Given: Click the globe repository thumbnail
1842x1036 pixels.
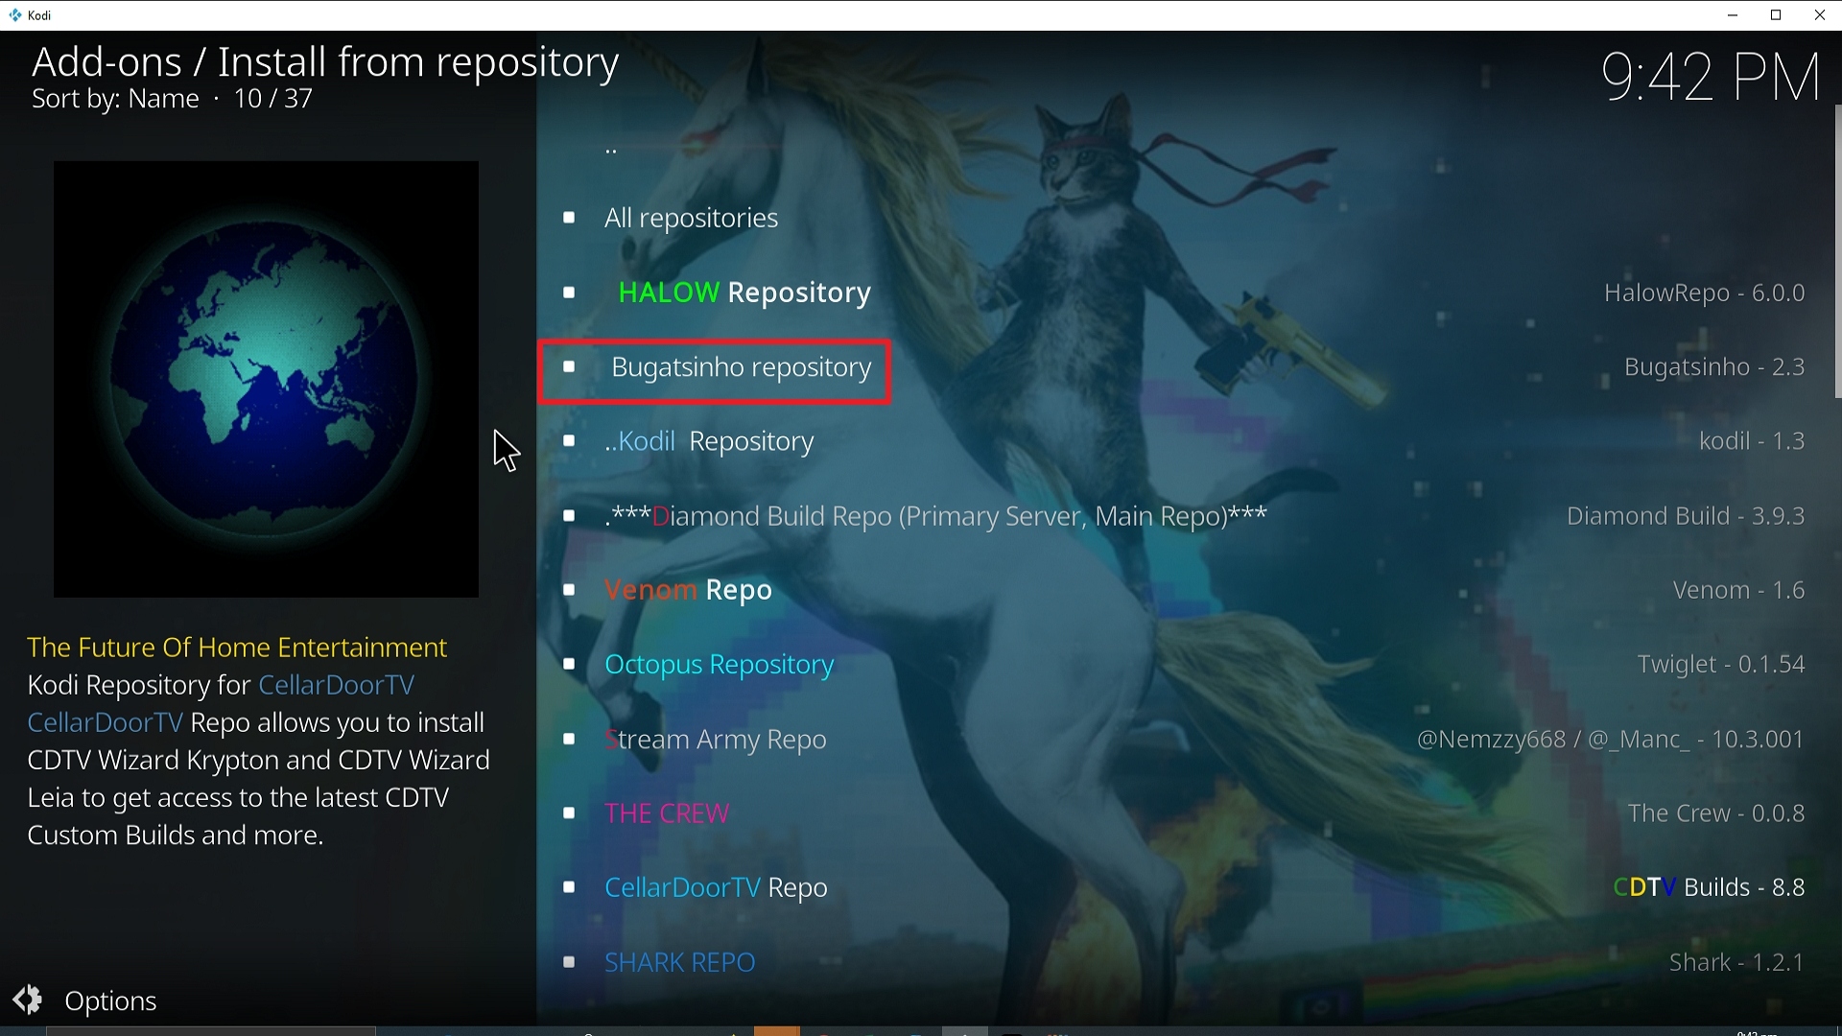Looking at the screenshot, I should (266, 379).
